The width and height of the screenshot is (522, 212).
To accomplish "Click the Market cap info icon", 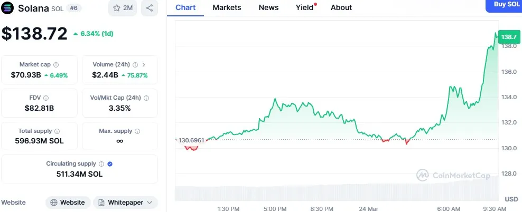I will point(56,65).
